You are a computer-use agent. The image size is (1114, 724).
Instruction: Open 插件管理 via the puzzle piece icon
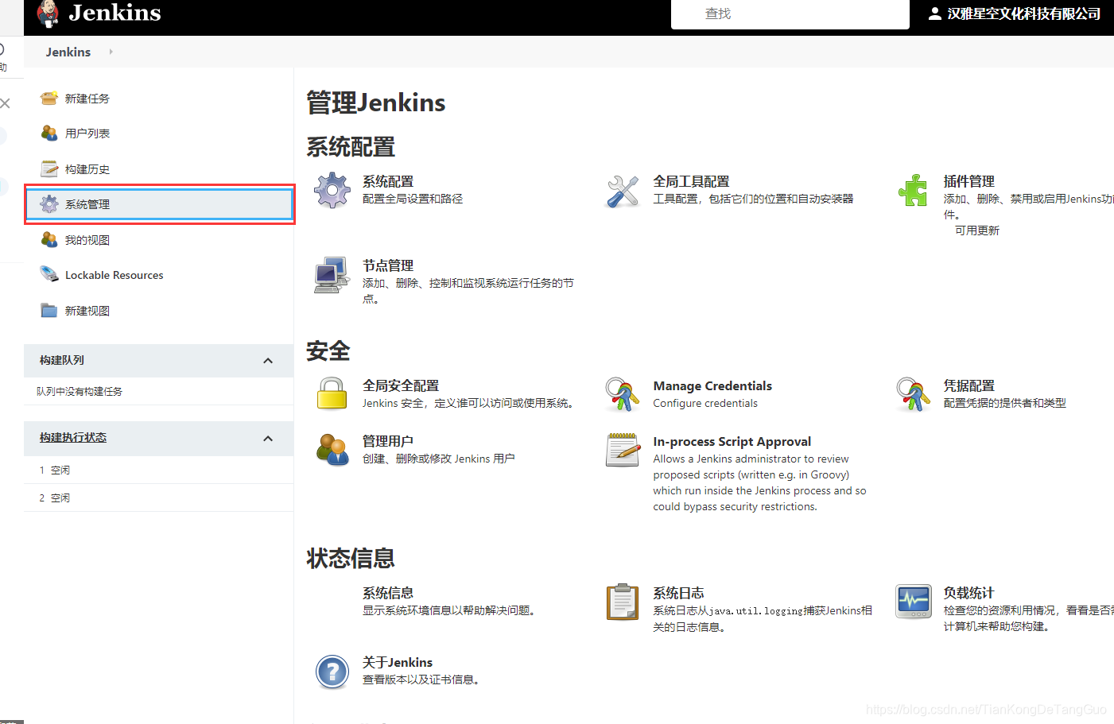point(913,189)
